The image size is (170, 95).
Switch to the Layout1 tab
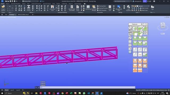pyautogui.click(x=12, y=90)
